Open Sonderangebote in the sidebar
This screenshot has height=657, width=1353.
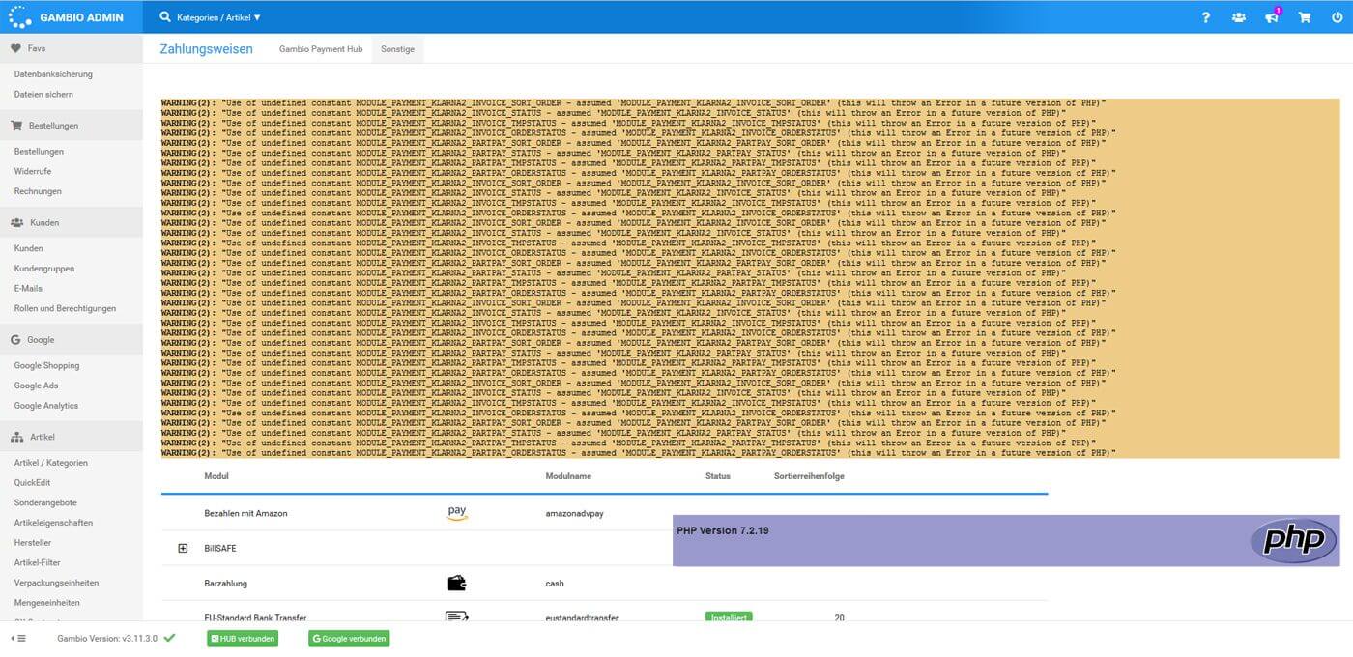point(45,502)
